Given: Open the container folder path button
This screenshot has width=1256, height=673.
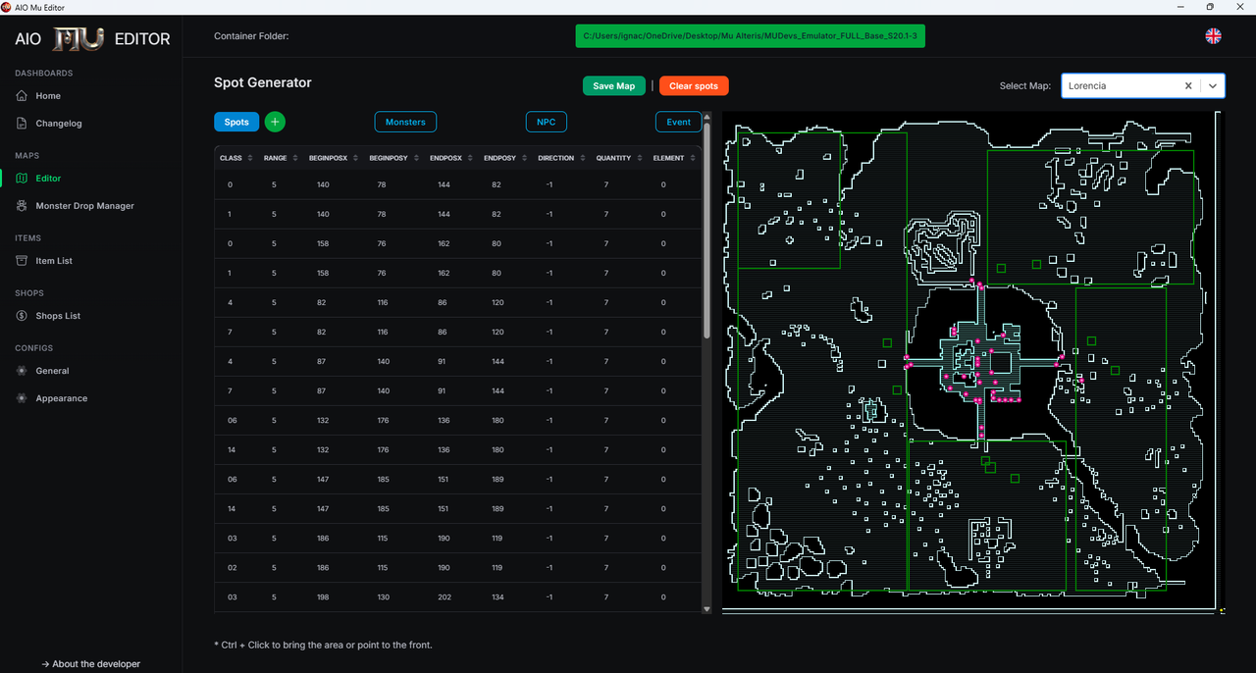Looking at the screenshot, I should pos(751,36).
